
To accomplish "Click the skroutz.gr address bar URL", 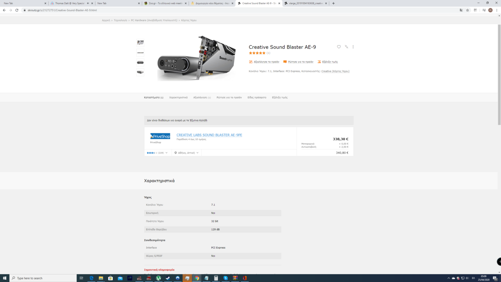I will pyautogui.click(x=62, y=10).
